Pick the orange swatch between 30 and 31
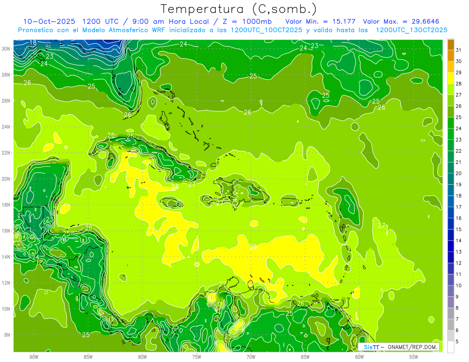469x362 pixels. [x=451, y=55]
